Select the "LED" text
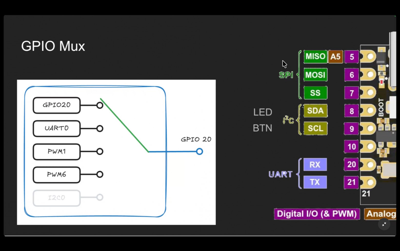This screenshot has width=400, height=251. click(x=263, y=112)
